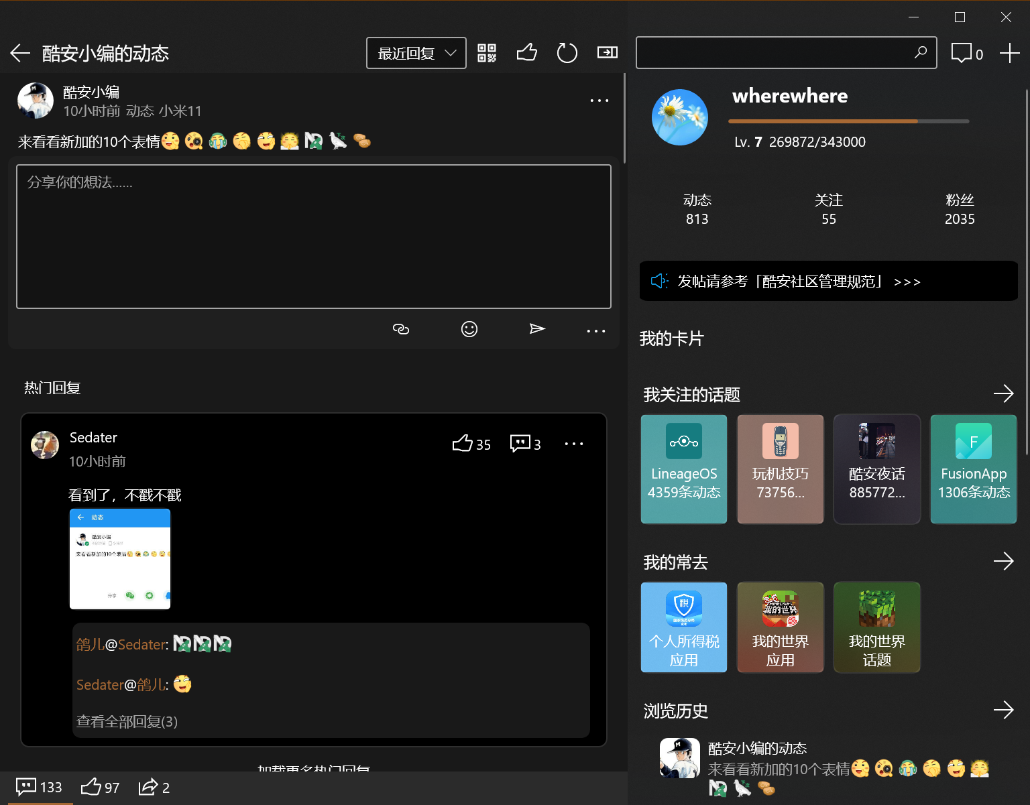Open 酷安小编的动态 history entry

tap(829, 767)
